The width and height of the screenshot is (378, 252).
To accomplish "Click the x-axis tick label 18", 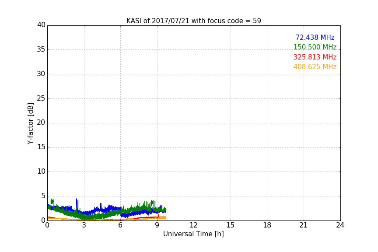I will [x=267, y=225].
